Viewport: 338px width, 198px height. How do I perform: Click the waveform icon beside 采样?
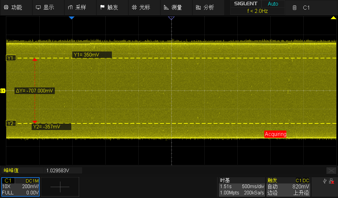point(70,8)
